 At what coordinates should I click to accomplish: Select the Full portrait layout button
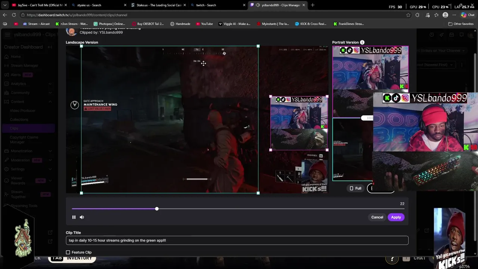tap(356, 188)
